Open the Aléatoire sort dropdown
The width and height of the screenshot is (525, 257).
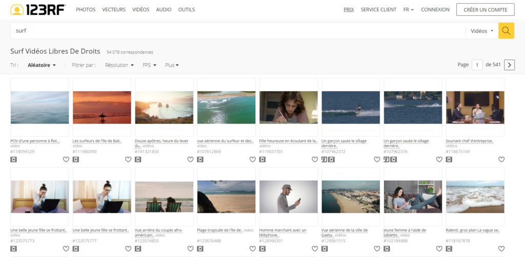[42, 65]
